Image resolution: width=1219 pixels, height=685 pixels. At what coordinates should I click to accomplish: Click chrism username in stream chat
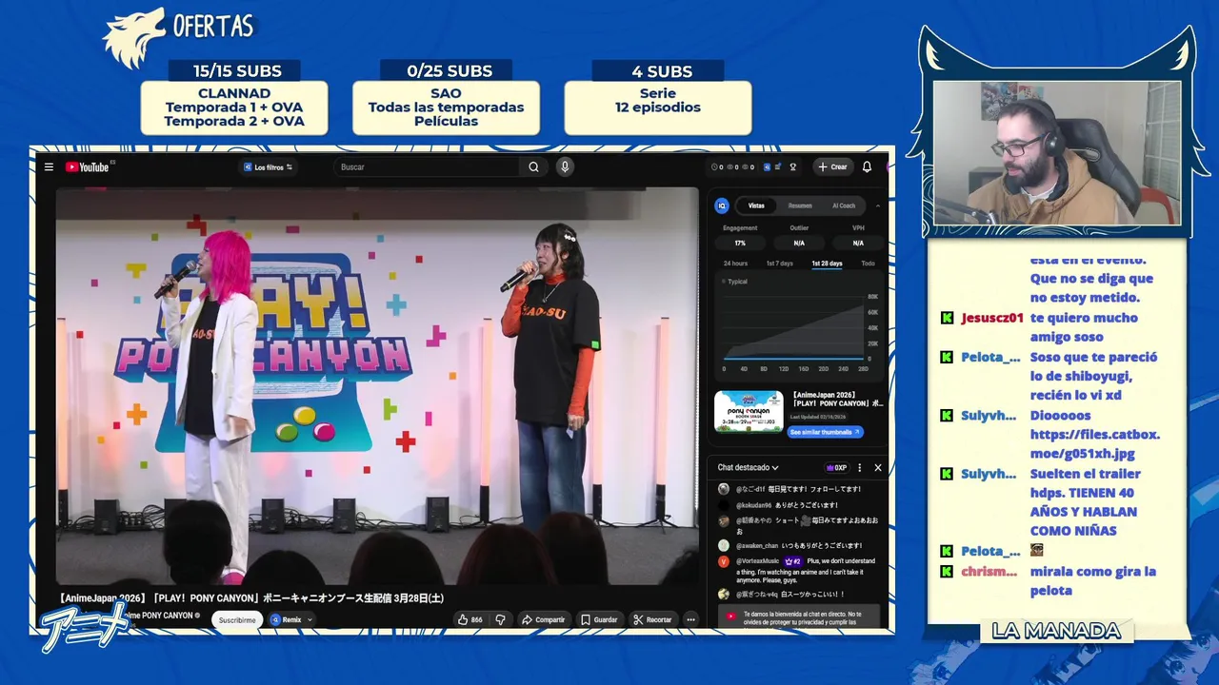pyautogui.click(x=989, y=571)
